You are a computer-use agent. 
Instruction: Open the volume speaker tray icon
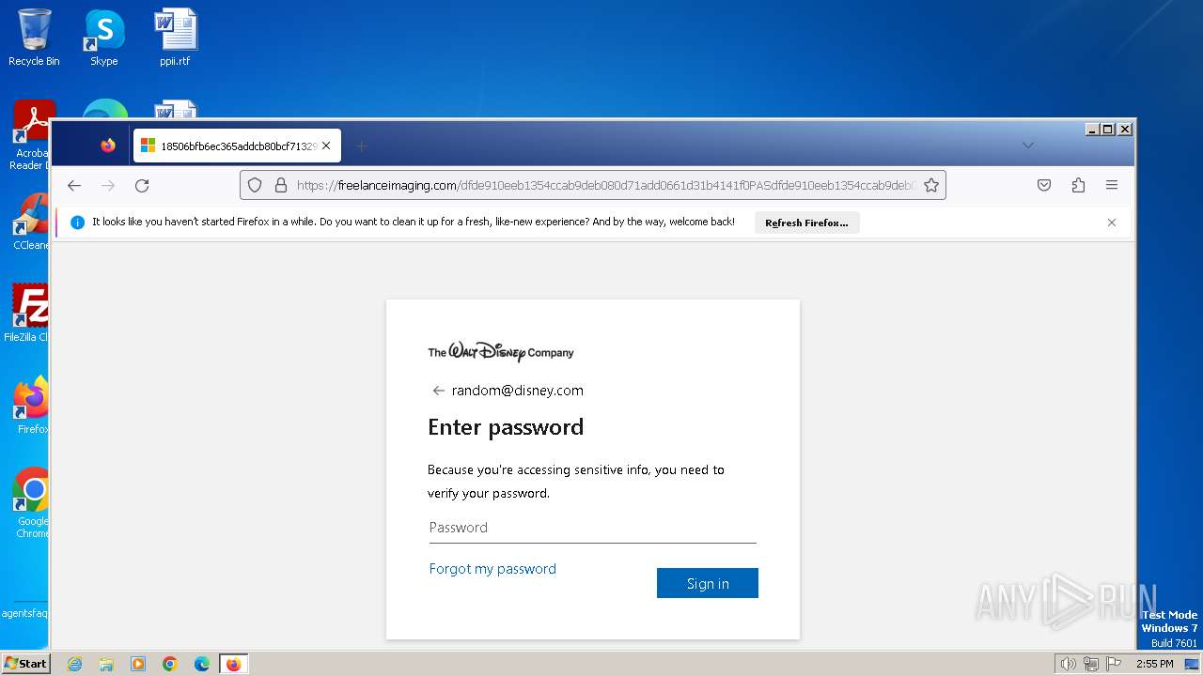[1068, 664]
